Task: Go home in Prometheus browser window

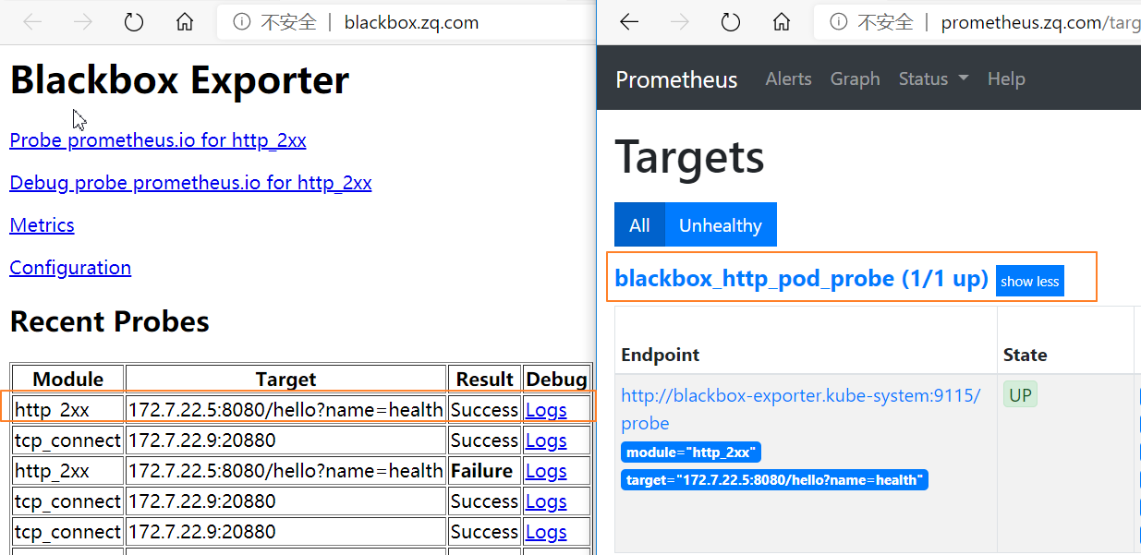Action: 782,22
